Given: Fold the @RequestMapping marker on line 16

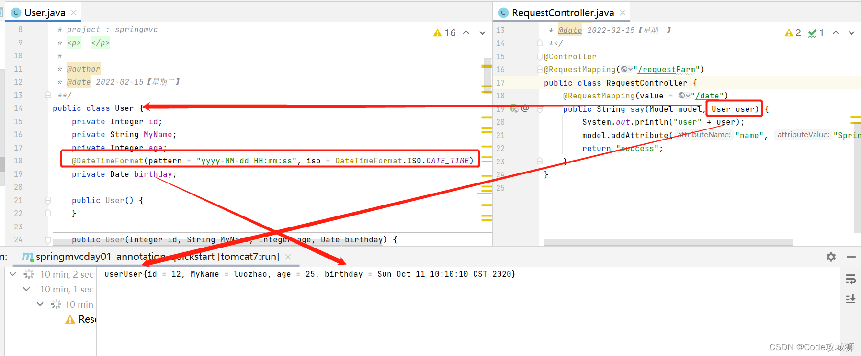Looking at the screenshot, I should 540,69.
